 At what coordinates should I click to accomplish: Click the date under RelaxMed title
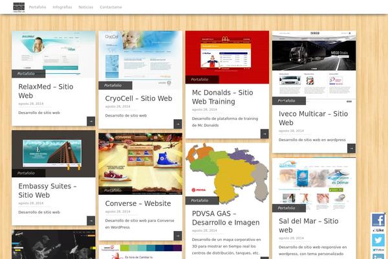click(x=30, y=104)
